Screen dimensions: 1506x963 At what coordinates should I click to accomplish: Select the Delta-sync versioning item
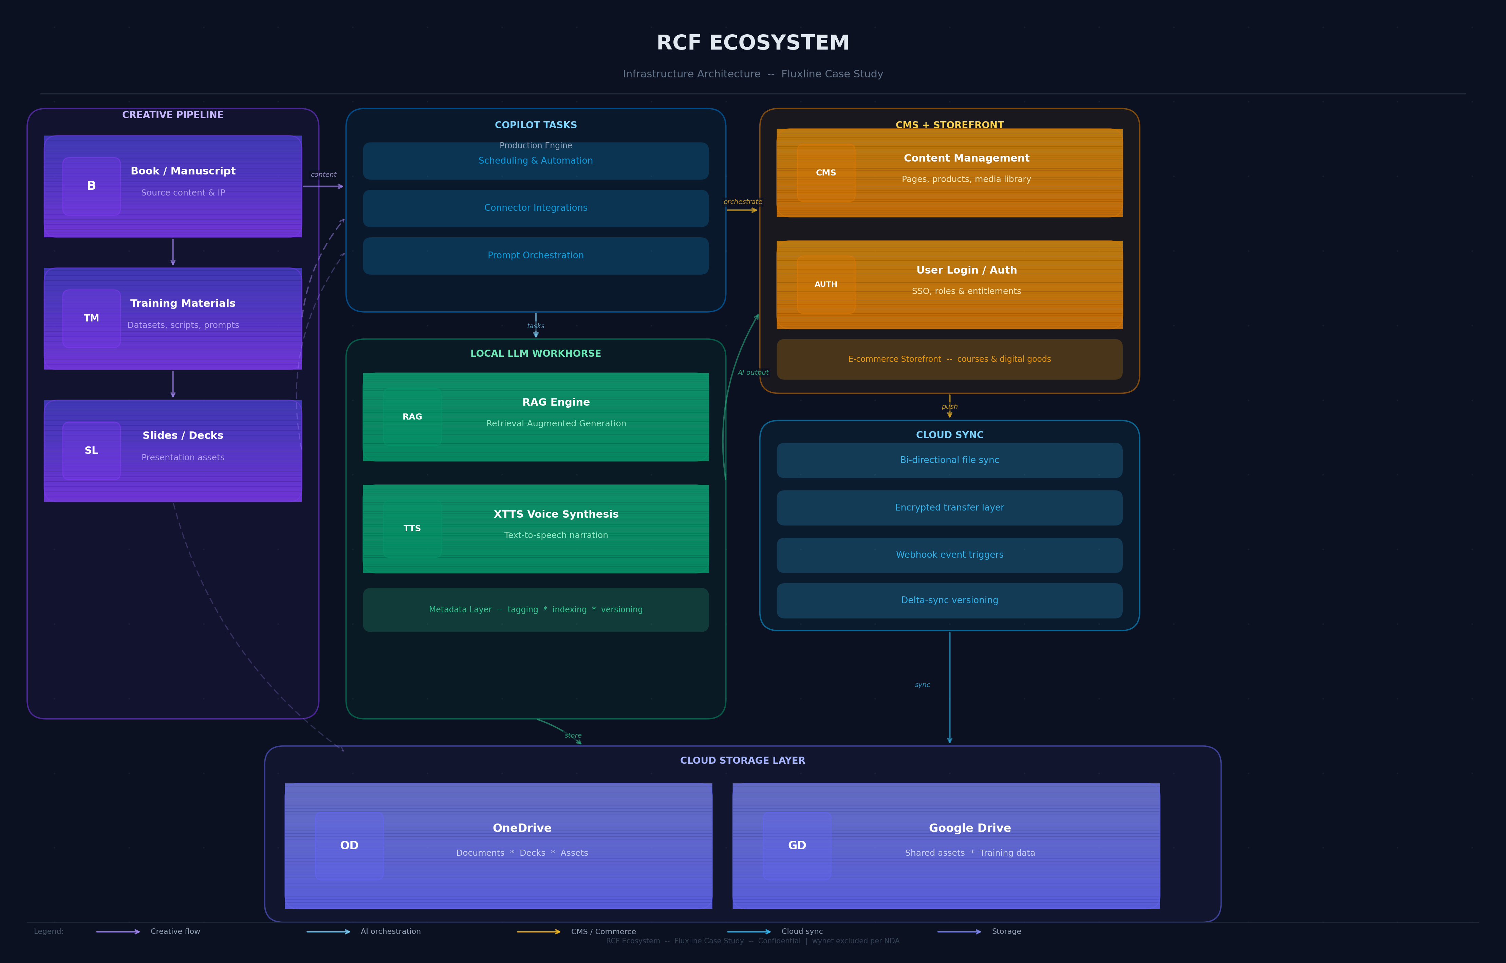coord(949,601)
